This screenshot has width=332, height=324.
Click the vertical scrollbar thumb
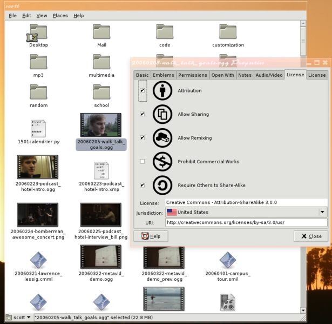click(303, 41)
